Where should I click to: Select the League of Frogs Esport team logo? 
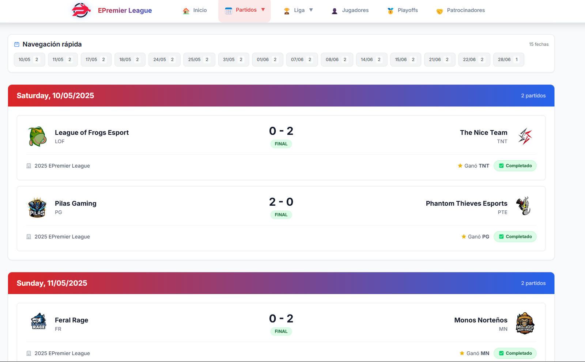(37, 136)
